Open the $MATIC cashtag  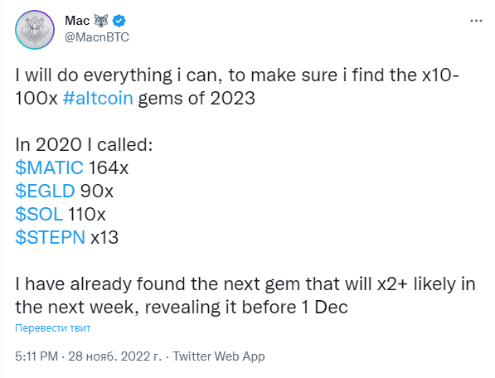(x=49, y=167)
